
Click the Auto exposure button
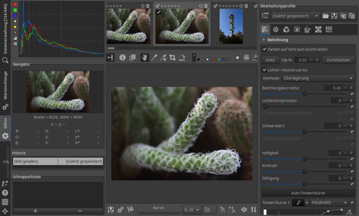[270, 60]
